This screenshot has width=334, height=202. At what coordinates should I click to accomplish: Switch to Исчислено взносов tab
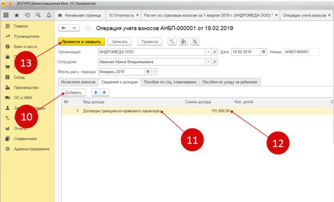point(78,82)
